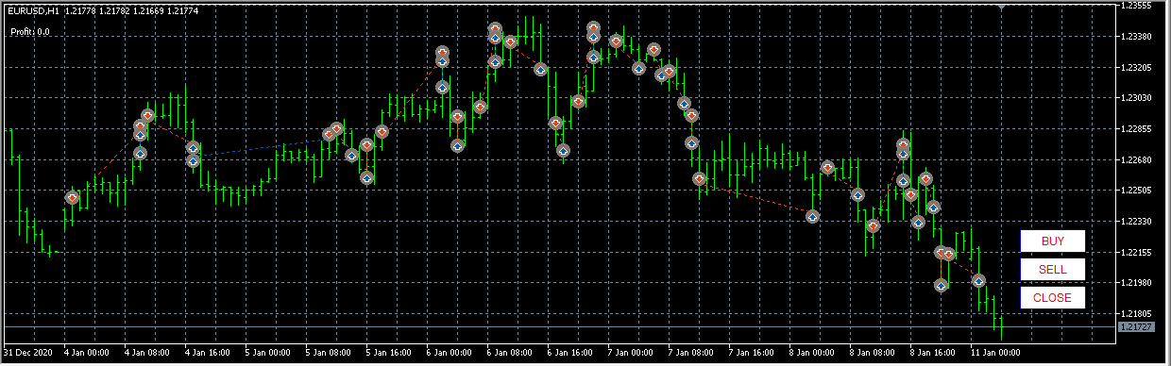Click the lowest blue buy marker near 1.21980
1171x366 pixels.
click(x=941, y=285)
